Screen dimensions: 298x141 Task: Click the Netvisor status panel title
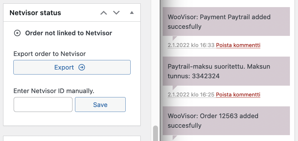[x=35, y=13]
